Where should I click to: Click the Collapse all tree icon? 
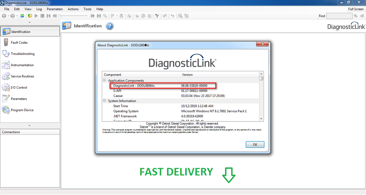click(x=186, y=16)
